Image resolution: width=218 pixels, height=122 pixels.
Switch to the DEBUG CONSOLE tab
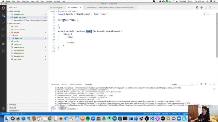76,84
